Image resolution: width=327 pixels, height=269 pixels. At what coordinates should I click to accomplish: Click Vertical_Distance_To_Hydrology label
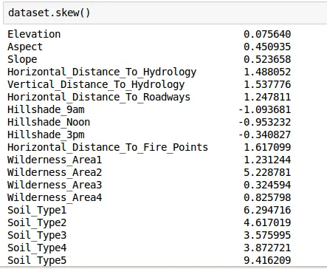pos(96,84)
